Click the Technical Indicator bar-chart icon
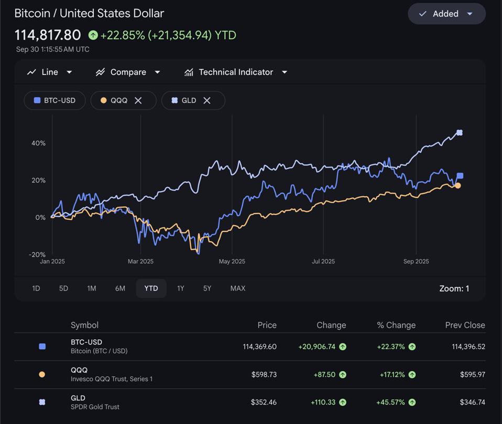The height and width of the screenshot is (424, 502). (189, 72)
